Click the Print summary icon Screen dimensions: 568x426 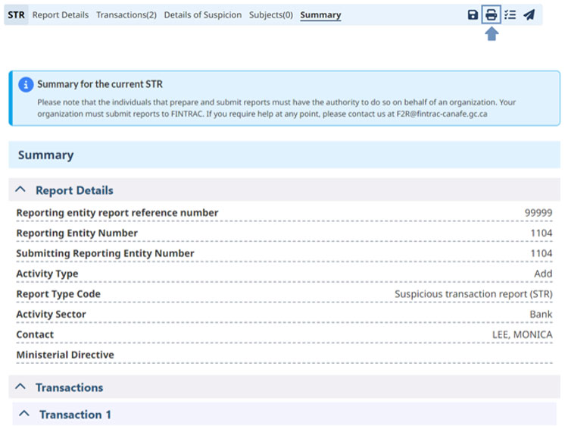tap(491, 15)
